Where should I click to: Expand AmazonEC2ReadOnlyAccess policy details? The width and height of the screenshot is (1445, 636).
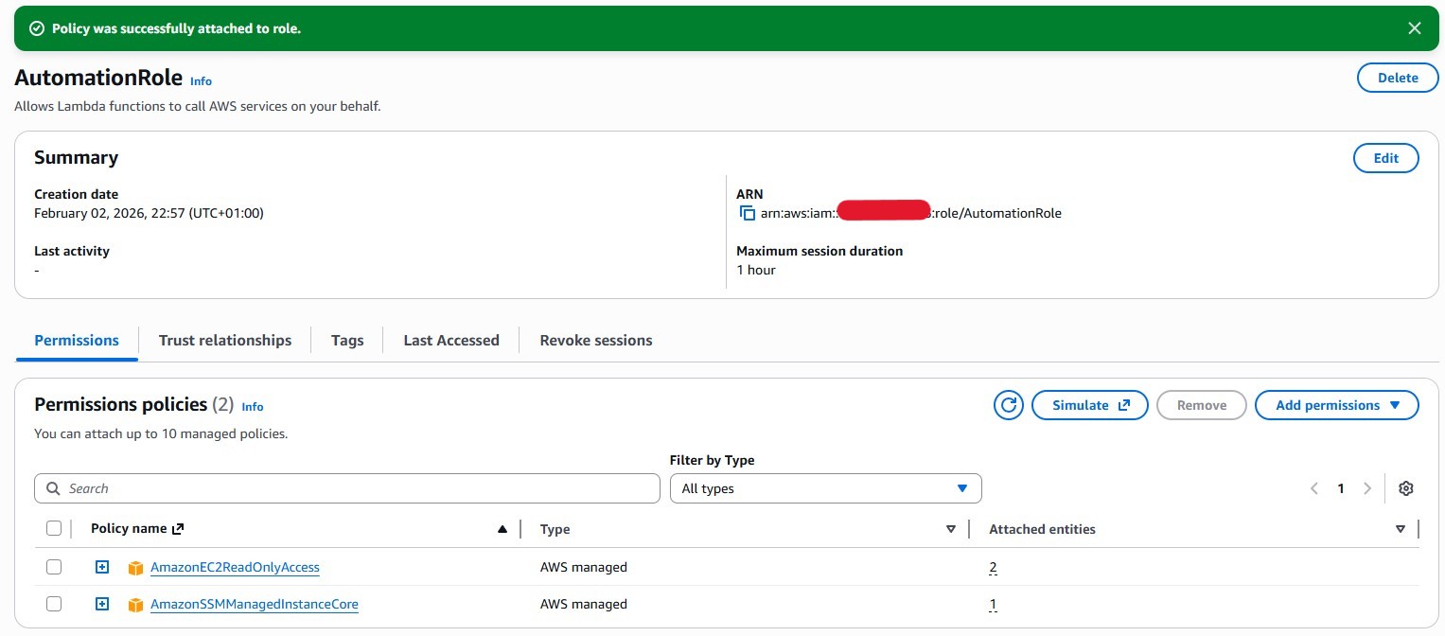coord(101,567)
